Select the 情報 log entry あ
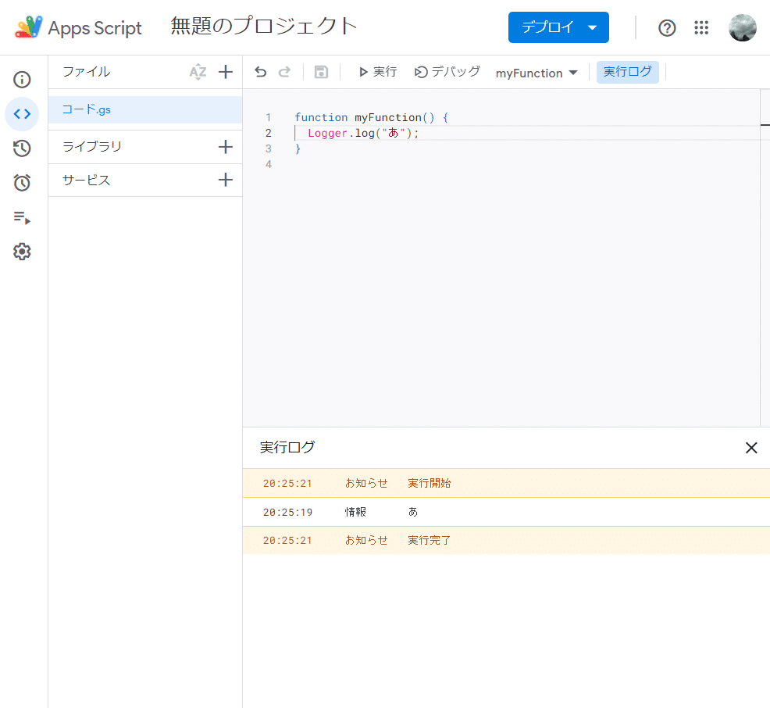Viewport: 770px width, 708px height. click(x=506, y=512)
